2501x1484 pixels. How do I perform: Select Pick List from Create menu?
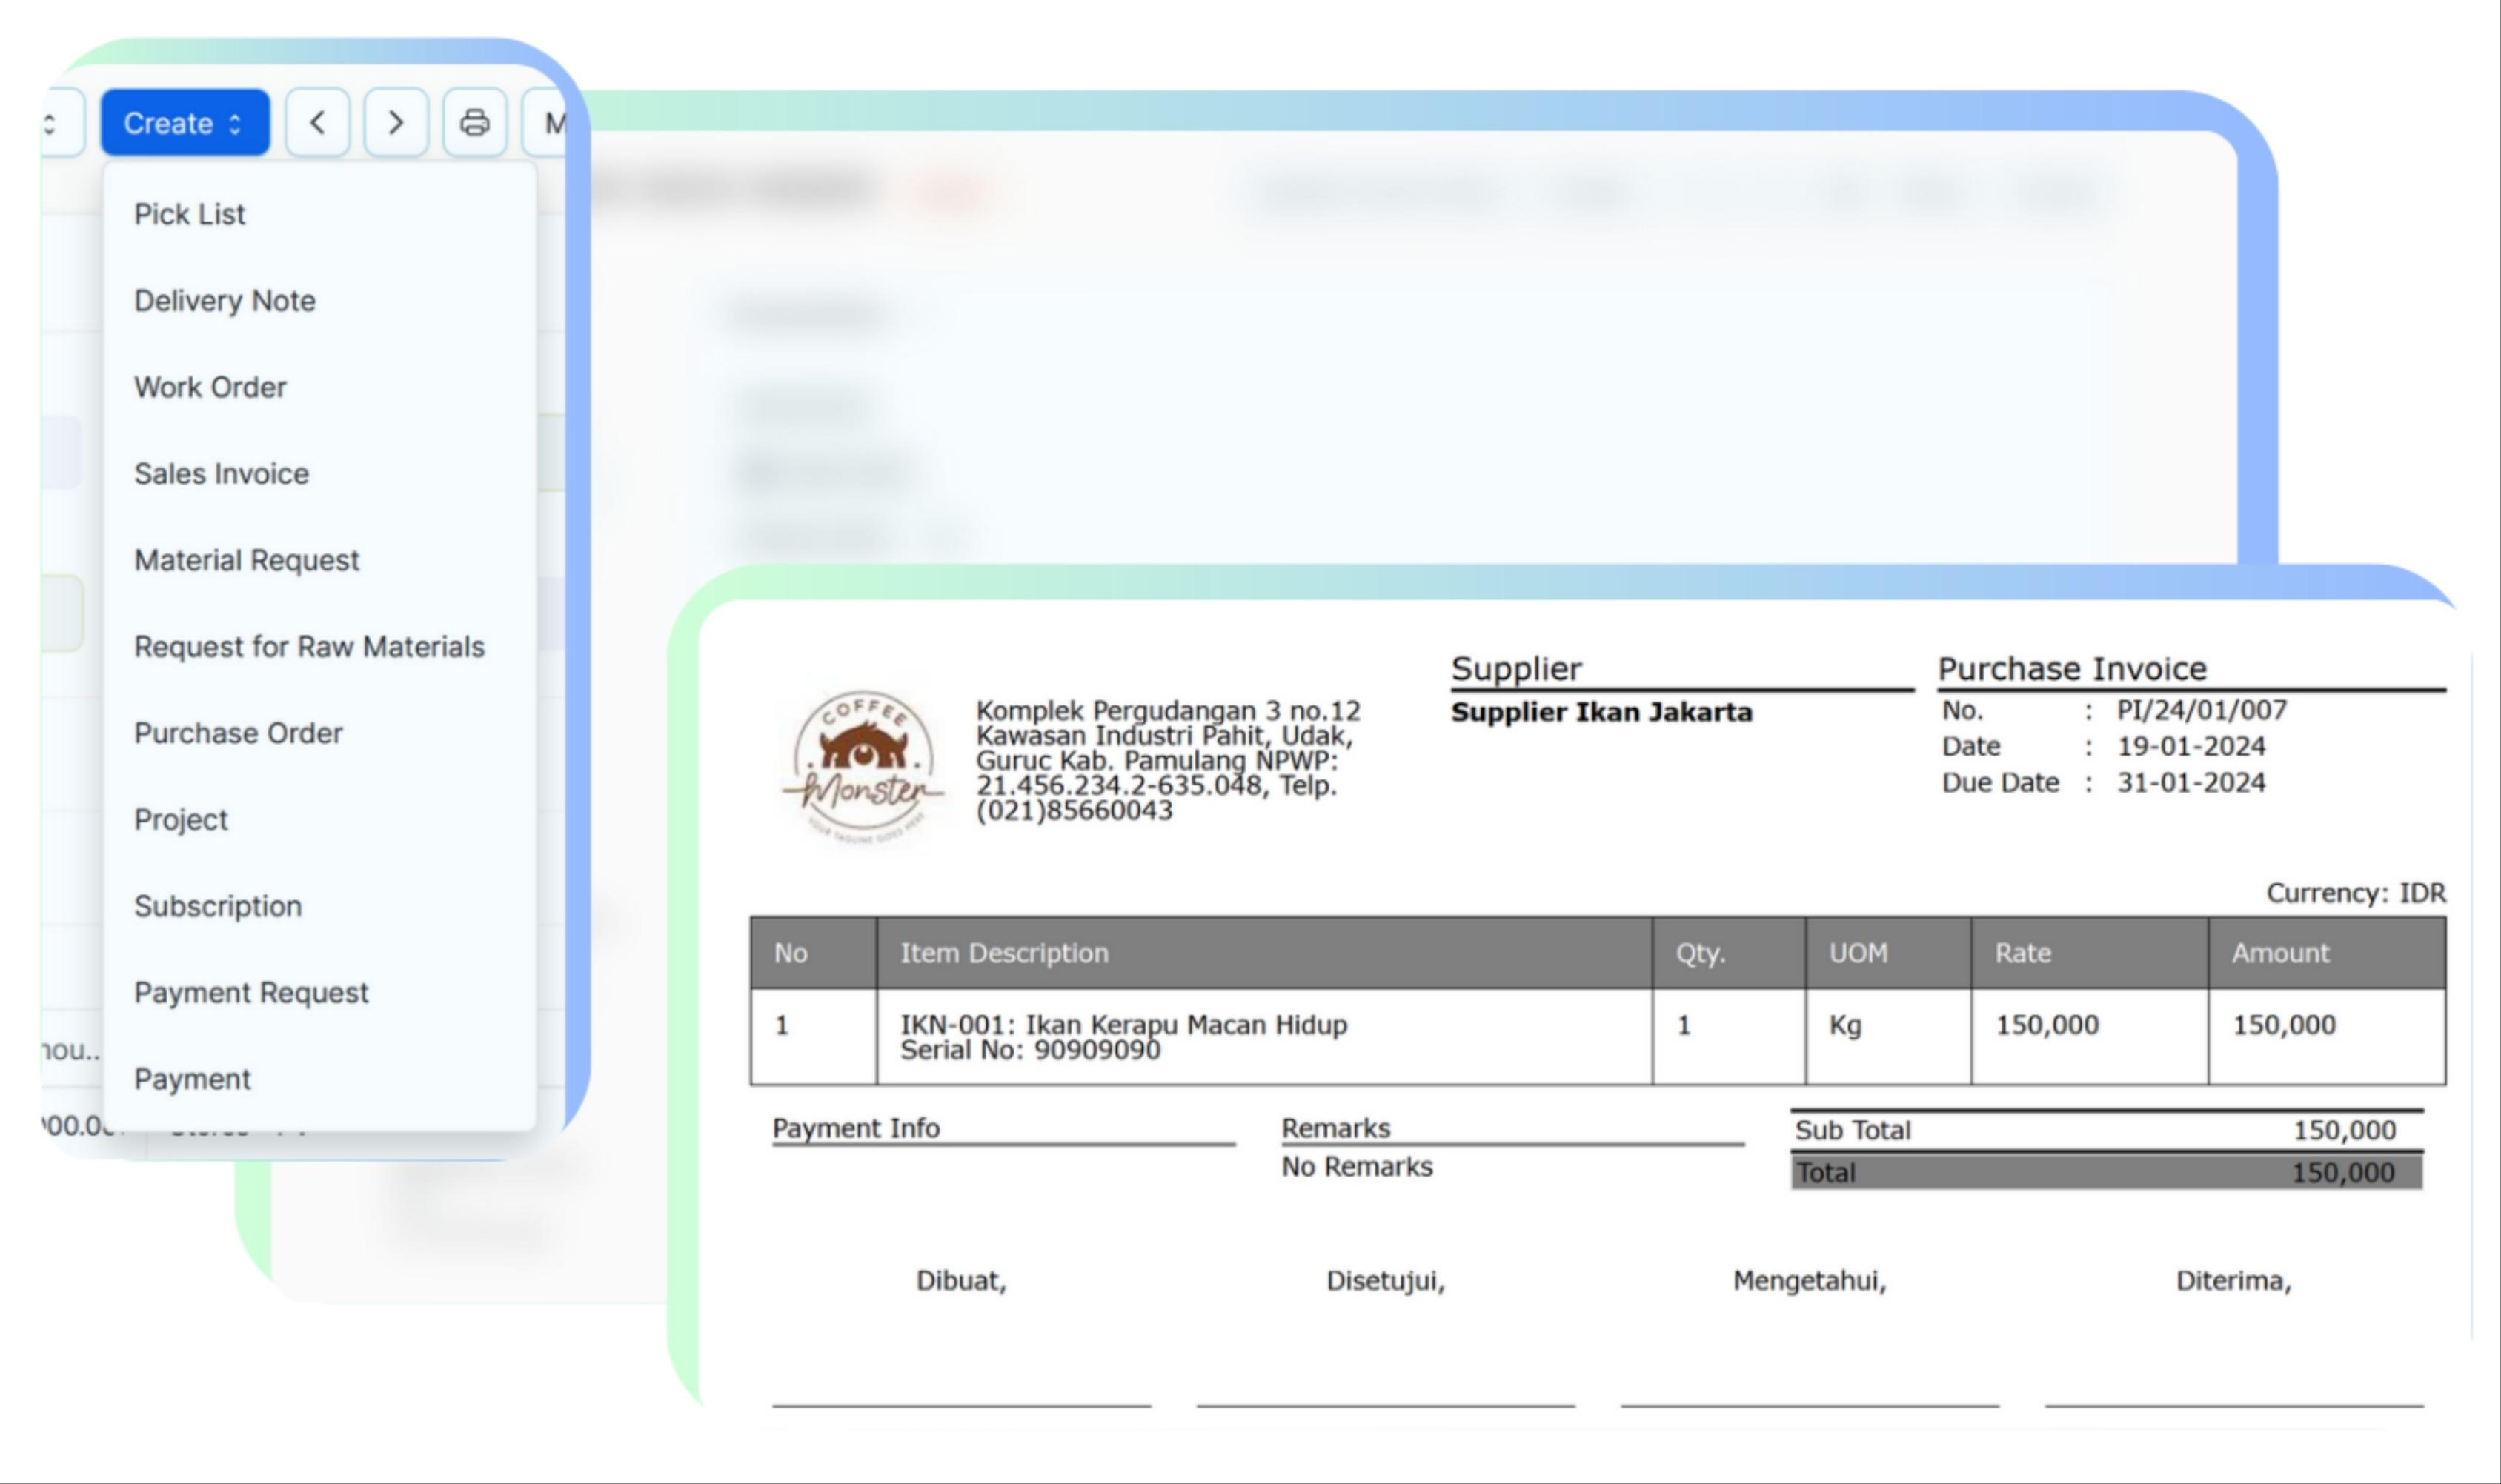click(190, 214)
